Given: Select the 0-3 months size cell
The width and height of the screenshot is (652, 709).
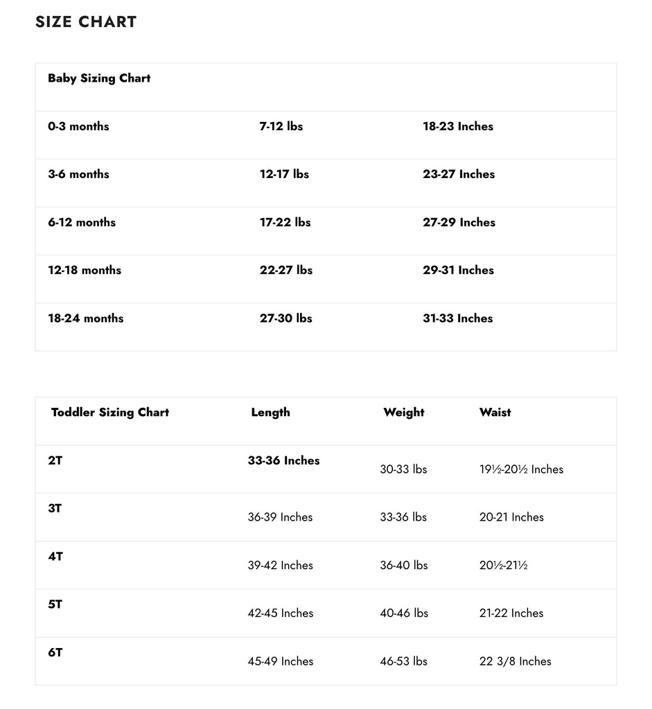Looking at the screenshot, I should coord(78,127).
